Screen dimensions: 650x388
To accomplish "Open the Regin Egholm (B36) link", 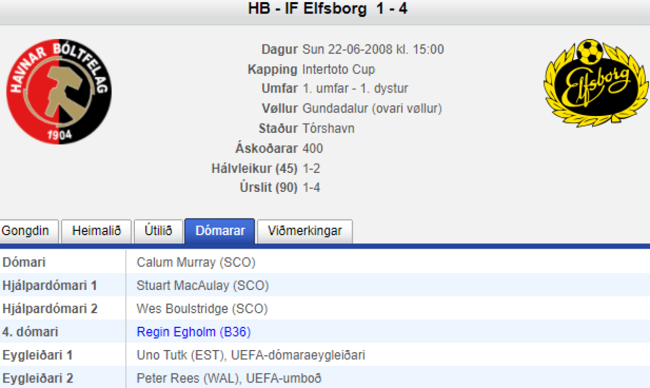I will (x=193, y=332).
